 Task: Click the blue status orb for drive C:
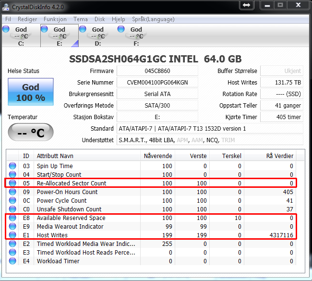(x=6, y=29)
